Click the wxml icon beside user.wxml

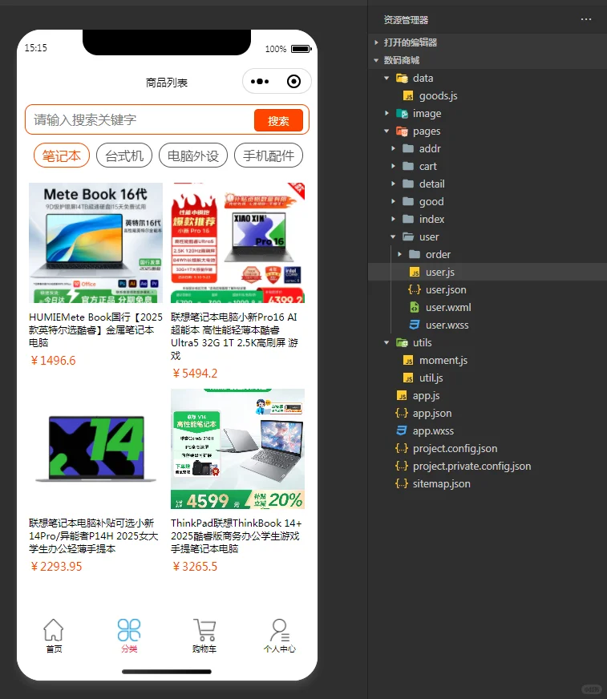[x=415, y=307]
